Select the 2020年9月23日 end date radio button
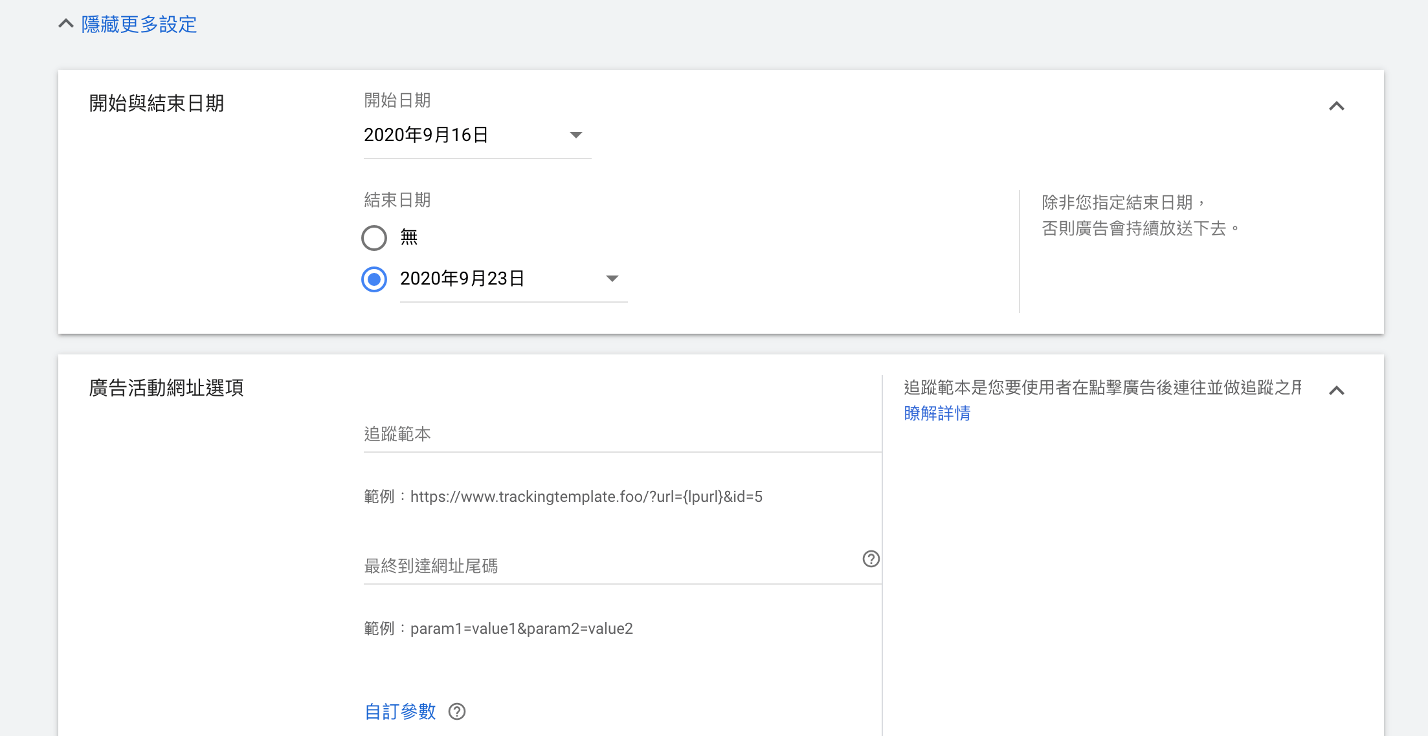Image resolution: width=1428 pixels, height=736 pixels. point(374,279)
